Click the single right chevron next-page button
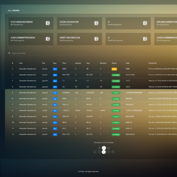The width and height of the screenshot is (177, 177). click(108, 152)
